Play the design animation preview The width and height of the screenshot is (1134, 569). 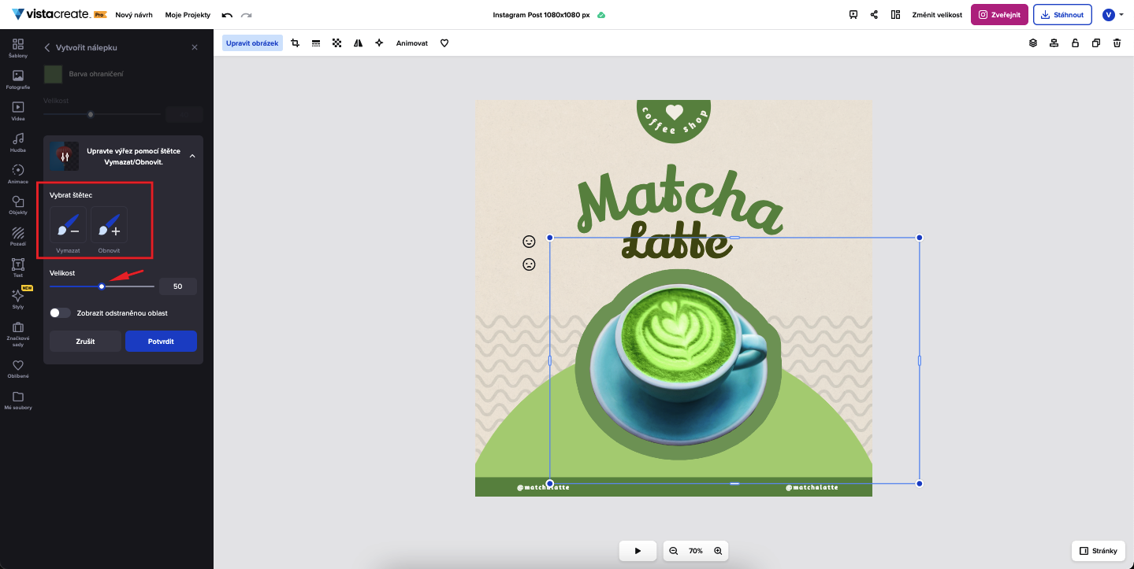pos(638,551)
